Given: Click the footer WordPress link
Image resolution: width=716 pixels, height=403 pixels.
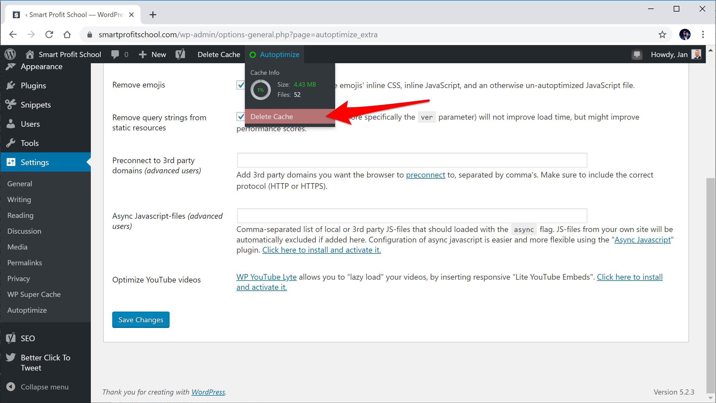Looking at the screenshot, I should pos(208,392).
